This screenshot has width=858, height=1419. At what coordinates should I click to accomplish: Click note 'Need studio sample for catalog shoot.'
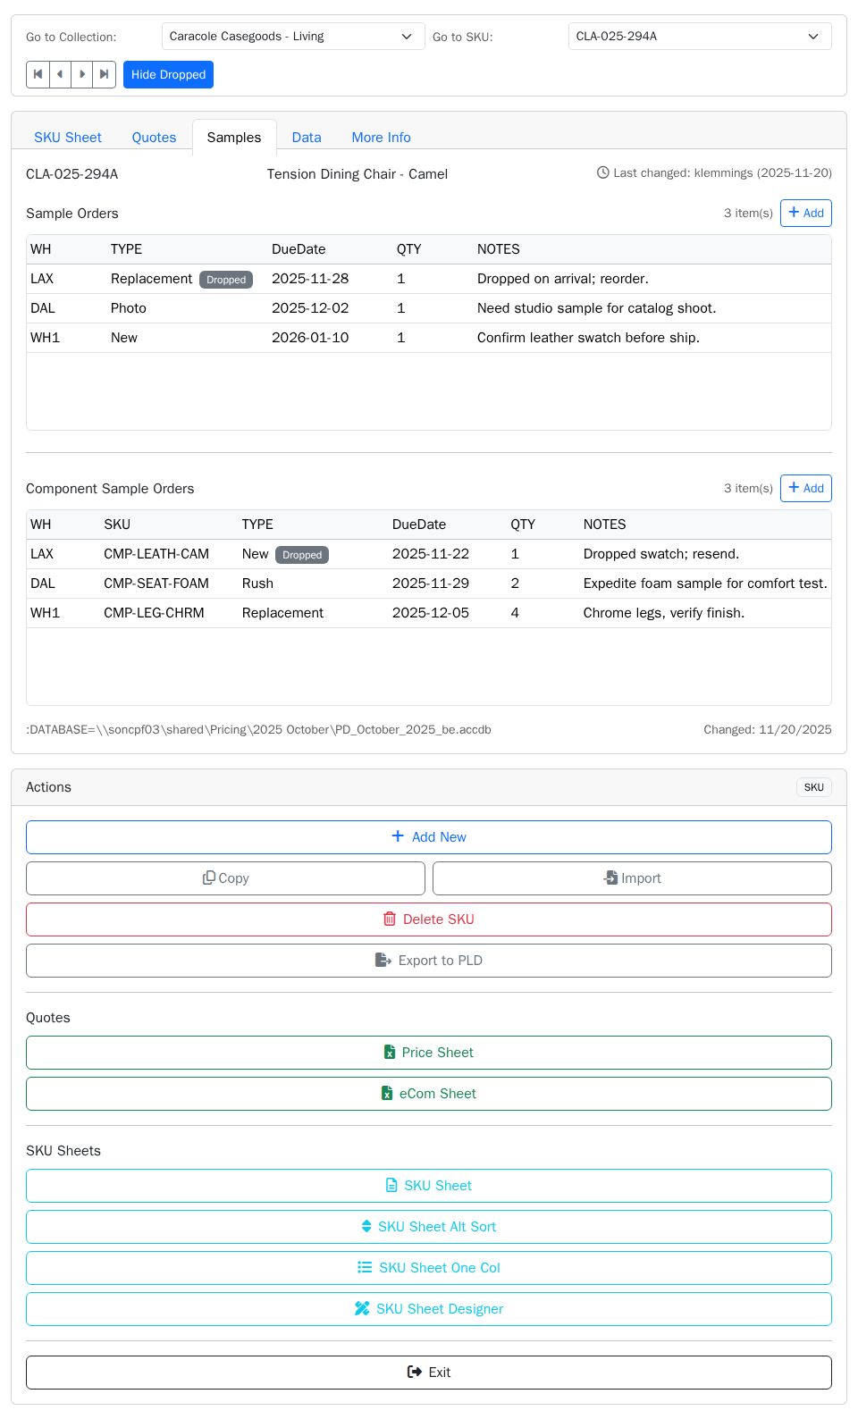click(597, 308)
